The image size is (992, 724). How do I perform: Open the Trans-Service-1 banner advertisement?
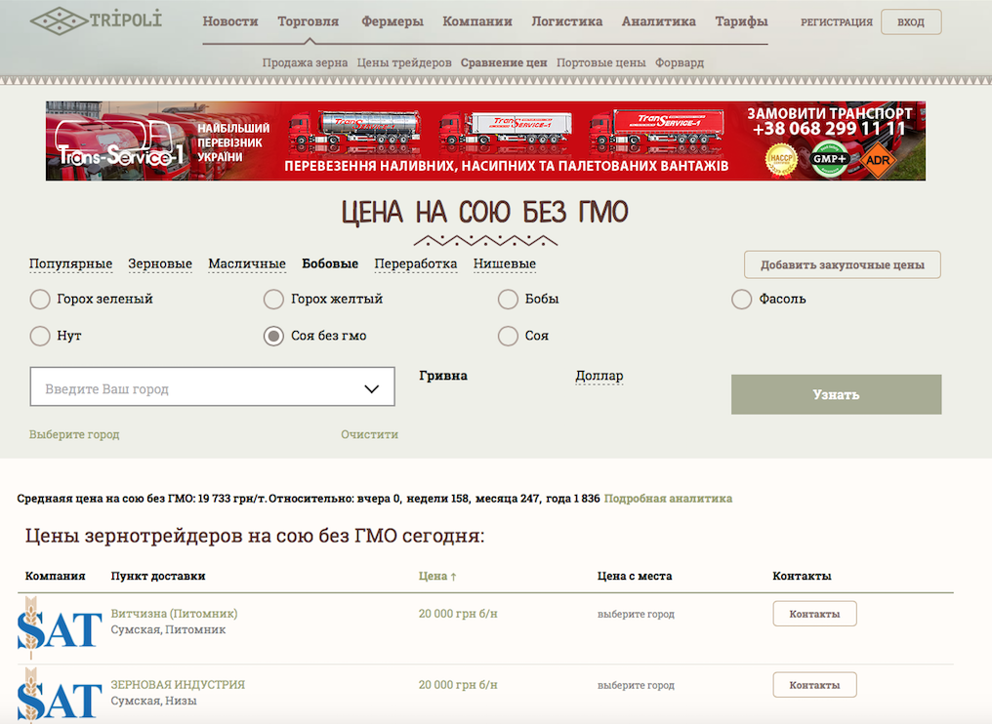[485, 141]
